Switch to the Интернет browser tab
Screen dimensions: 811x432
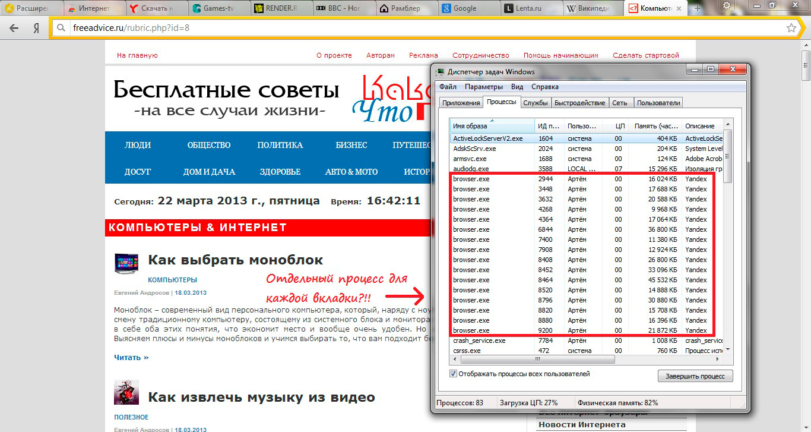pos(94,8)
